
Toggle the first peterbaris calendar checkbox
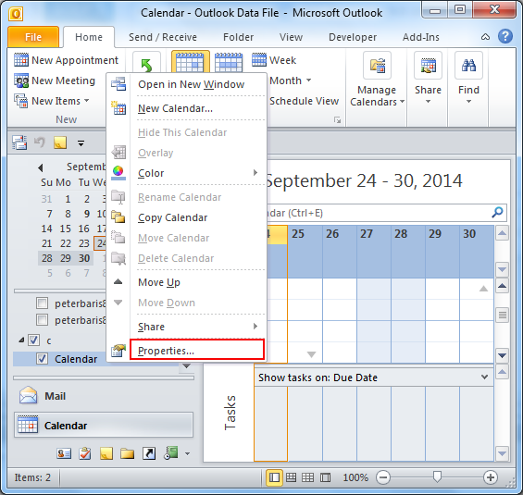click(x=42, y=303)
